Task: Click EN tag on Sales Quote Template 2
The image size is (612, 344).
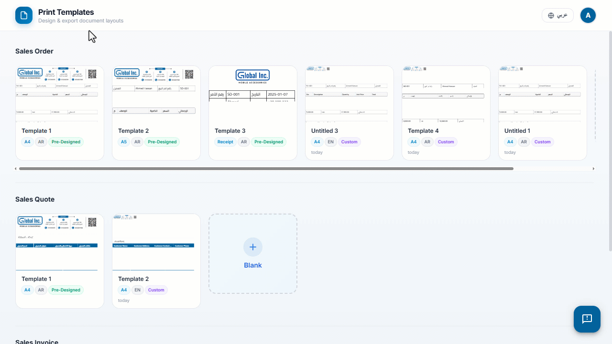Action: coord(138,290)
